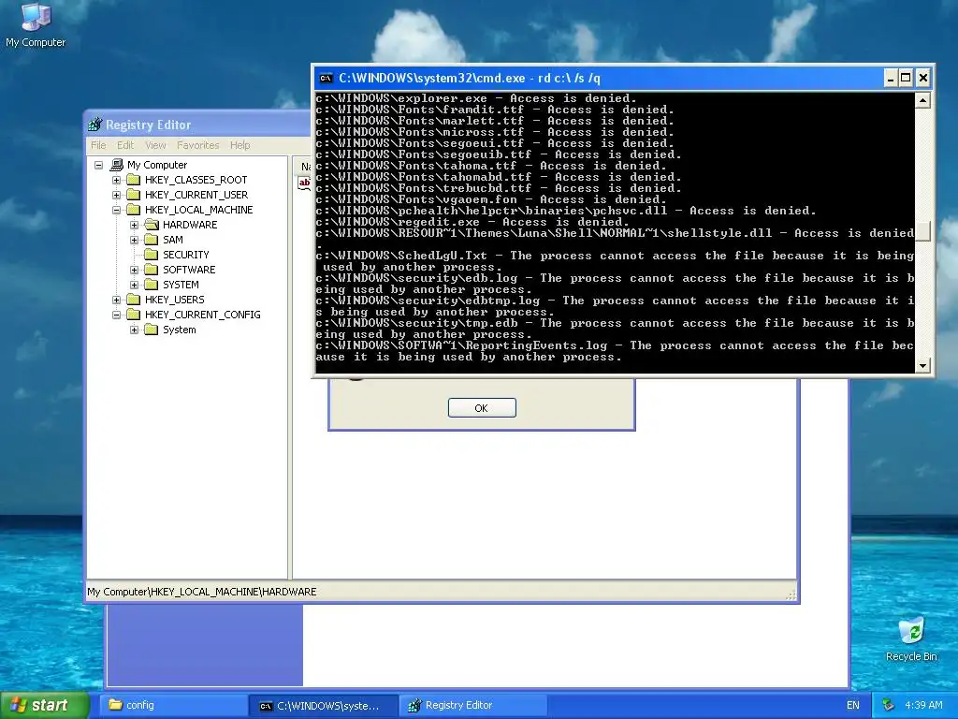Click the system tray network icon
Image resolution: width=958 pixels, height=719 pixels.
click(x=889, y=705)
